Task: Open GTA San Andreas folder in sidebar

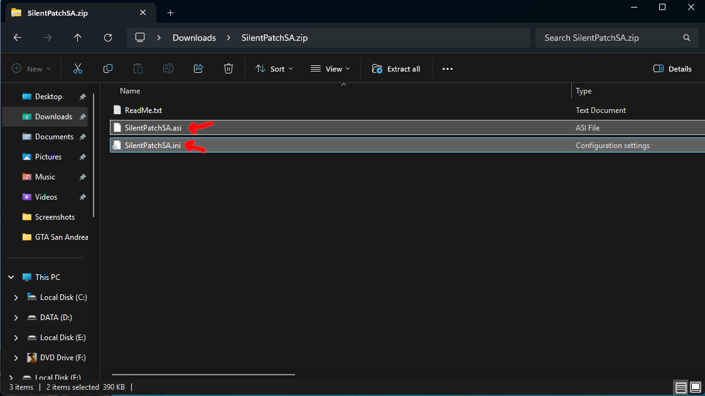Action: (x=62, y=237)
